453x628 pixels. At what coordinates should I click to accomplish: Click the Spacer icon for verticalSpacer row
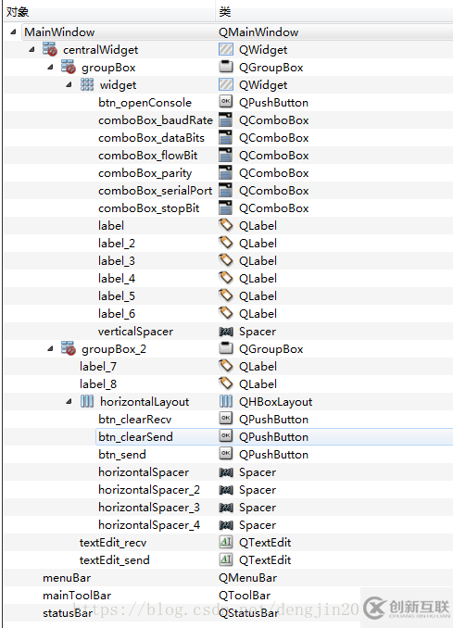(226, 332)
